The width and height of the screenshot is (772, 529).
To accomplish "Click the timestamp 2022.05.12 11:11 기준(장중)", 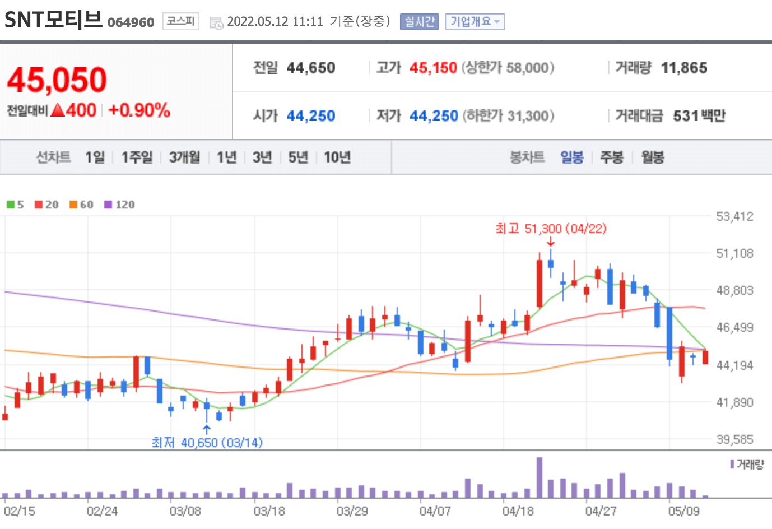I will click(309, 21).
